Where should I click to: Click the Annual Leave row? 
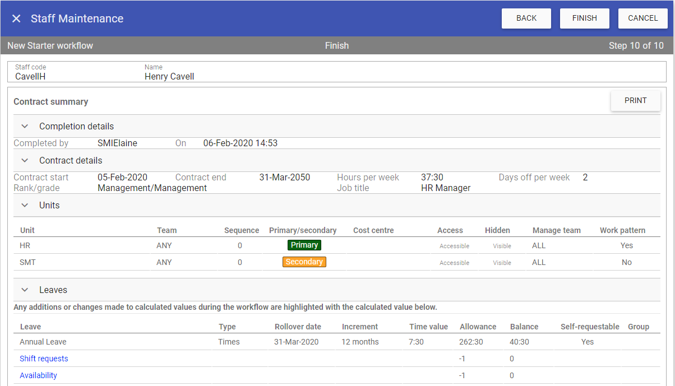point(43,342)
